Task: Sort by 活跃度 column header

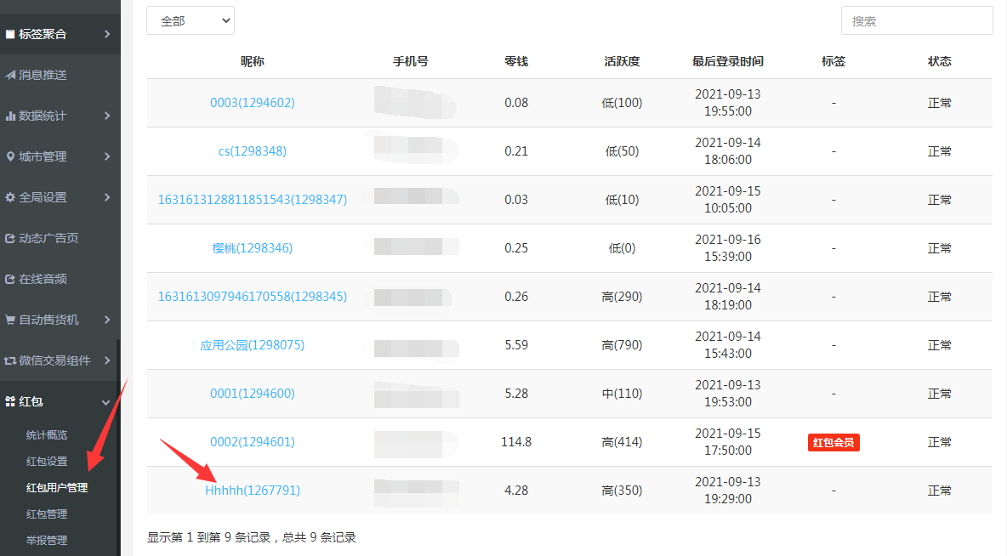Action: tap(622, 62)
